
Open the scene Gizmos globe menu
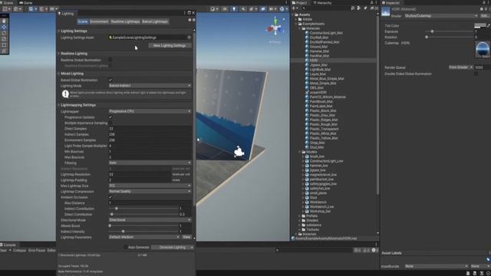tap(282, 9)
